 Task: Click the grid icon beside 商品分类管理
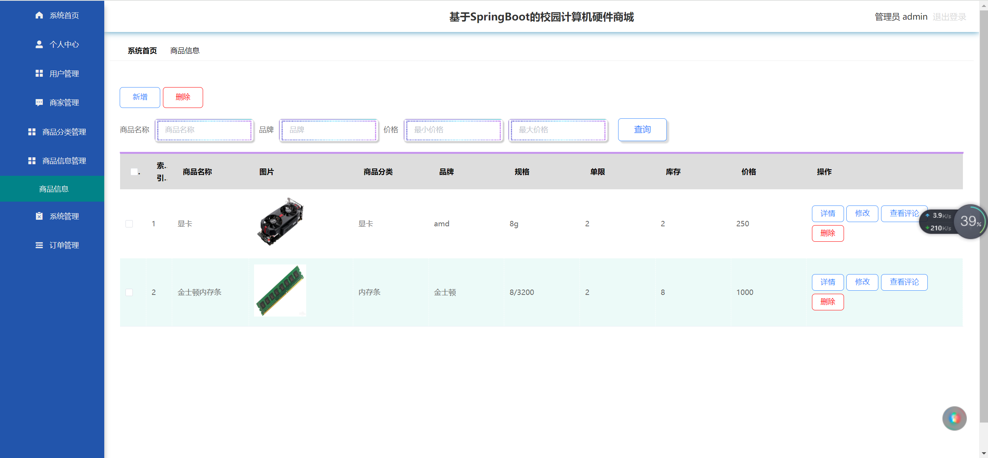click(x=32, y=132)
